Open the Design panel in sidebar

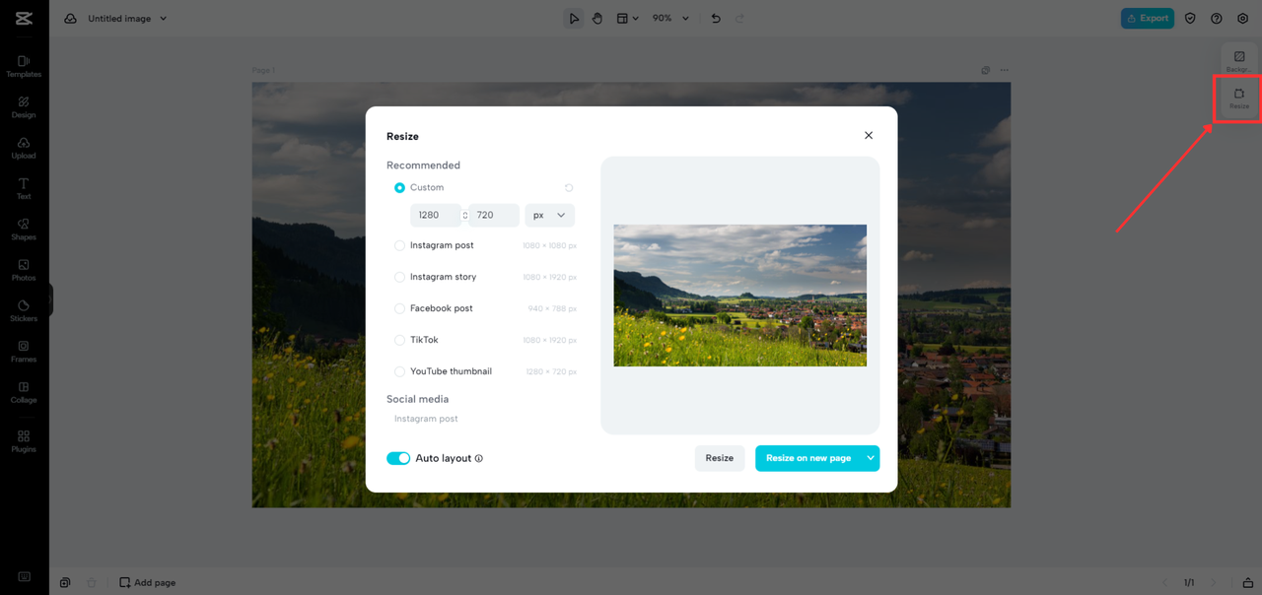pos(24,107)
